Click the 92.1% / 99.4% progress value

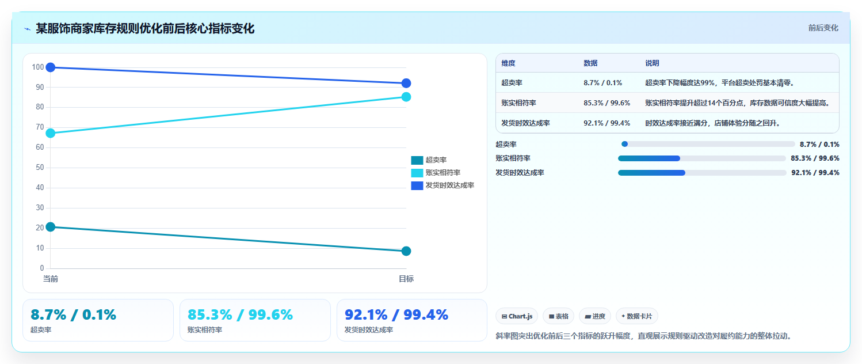point(815,173)
